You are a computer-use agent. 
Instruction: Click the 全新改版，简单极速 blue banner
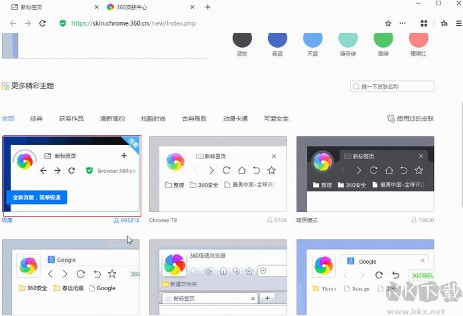click(36, 197)
